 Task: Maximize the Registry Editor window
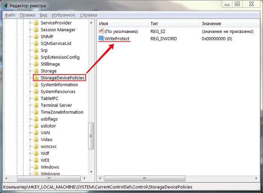pyautogui.click(x=237, y=4)
